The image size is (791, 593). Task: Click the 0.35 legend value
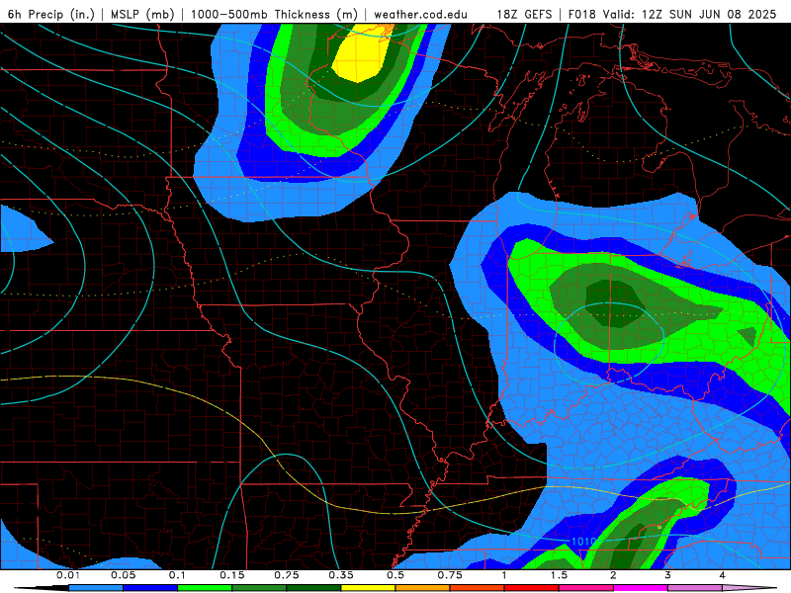(x=341, y=575)
